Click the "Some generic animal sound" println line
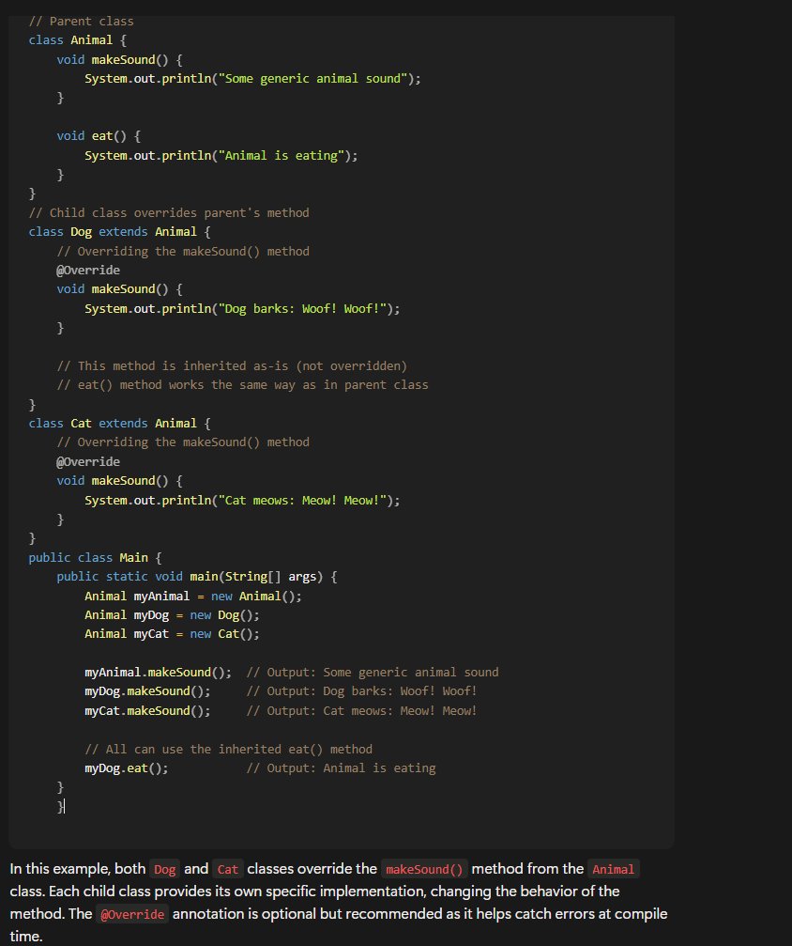This screenshot has height=946, width=792. tap(252, 78)
